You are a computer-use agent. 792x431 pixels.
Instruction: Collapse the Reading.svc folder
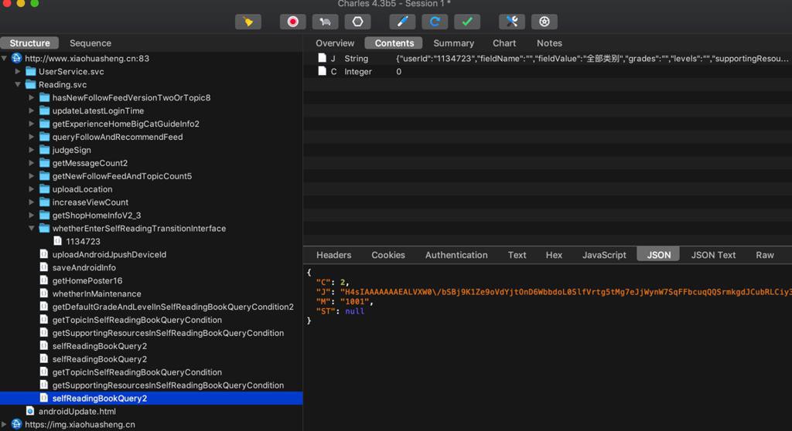pos(18,84)
